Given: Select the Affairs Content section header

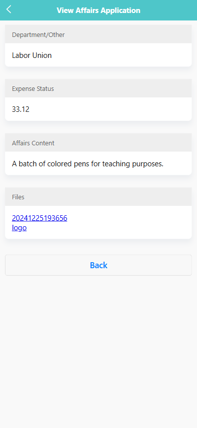Looking at the screenshot, I should point(98,143).
